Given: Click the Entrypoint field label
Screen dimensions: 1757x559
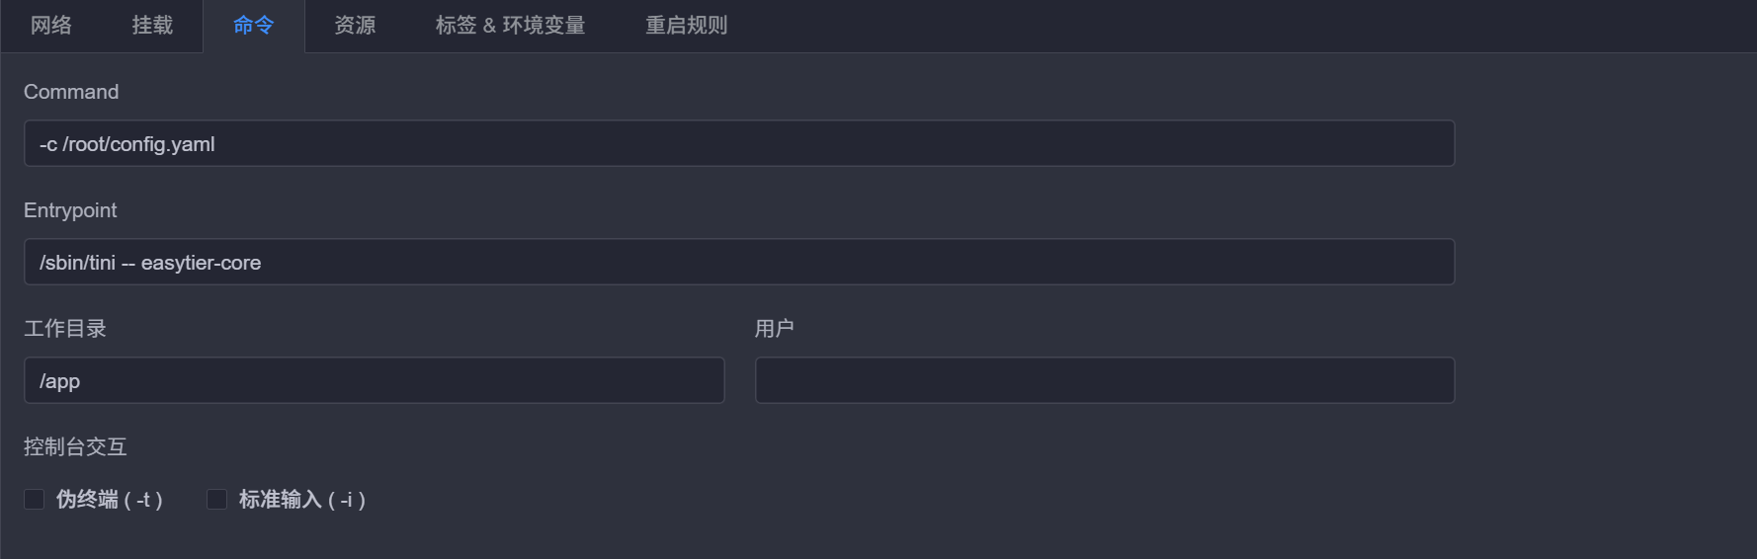Looking at the screenshot, I should tap(70, 210).
